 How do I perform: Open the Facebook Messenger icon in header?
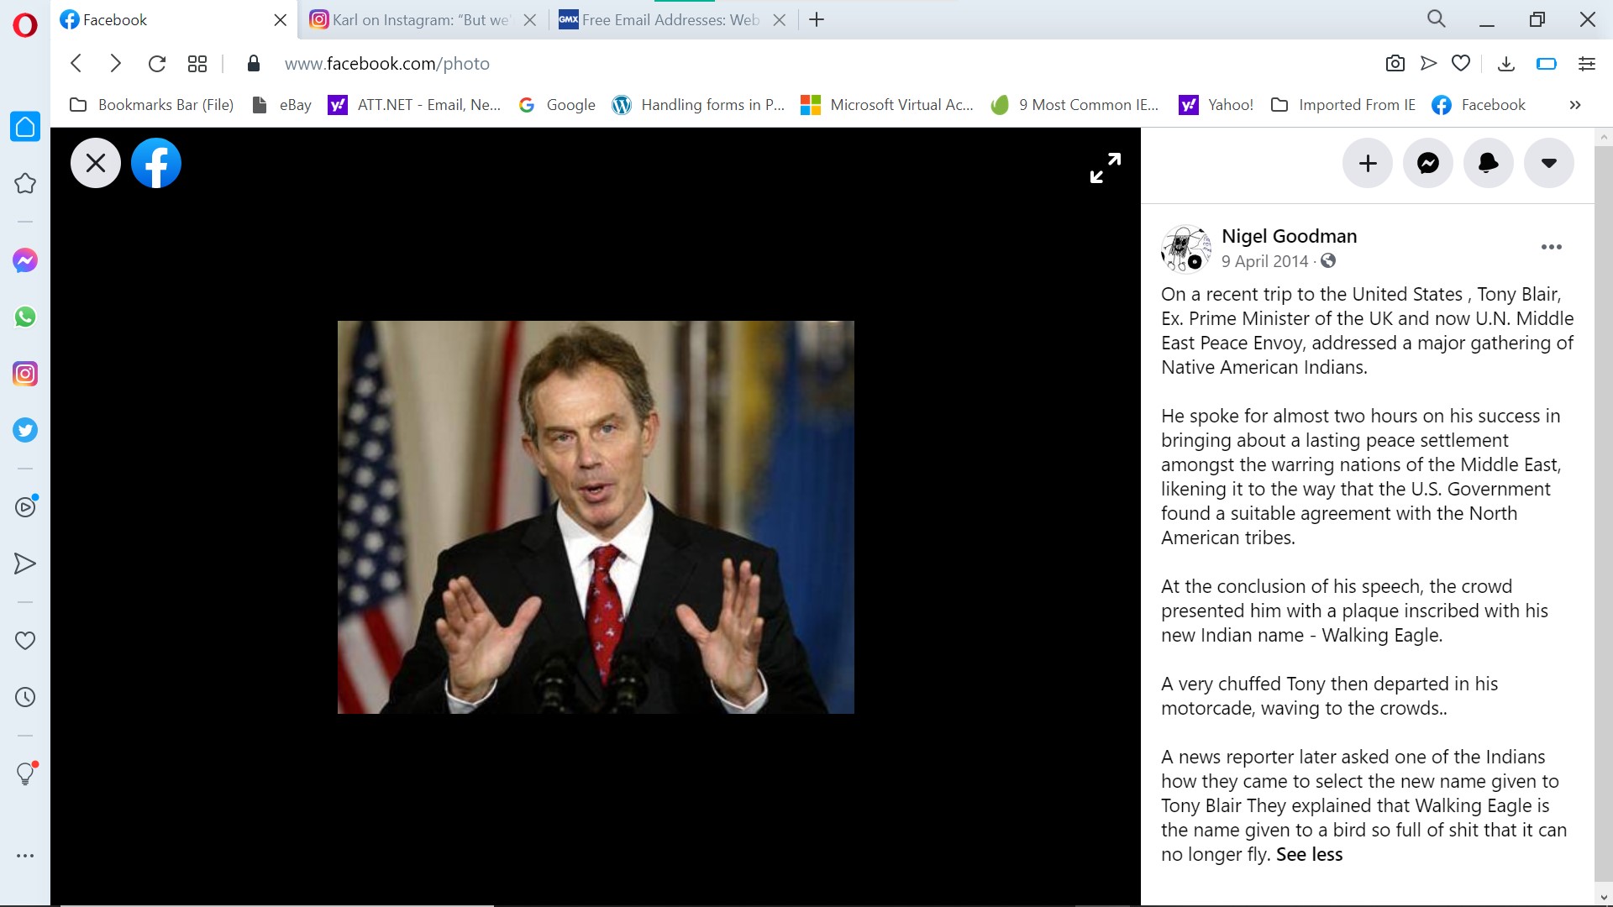1428,163
